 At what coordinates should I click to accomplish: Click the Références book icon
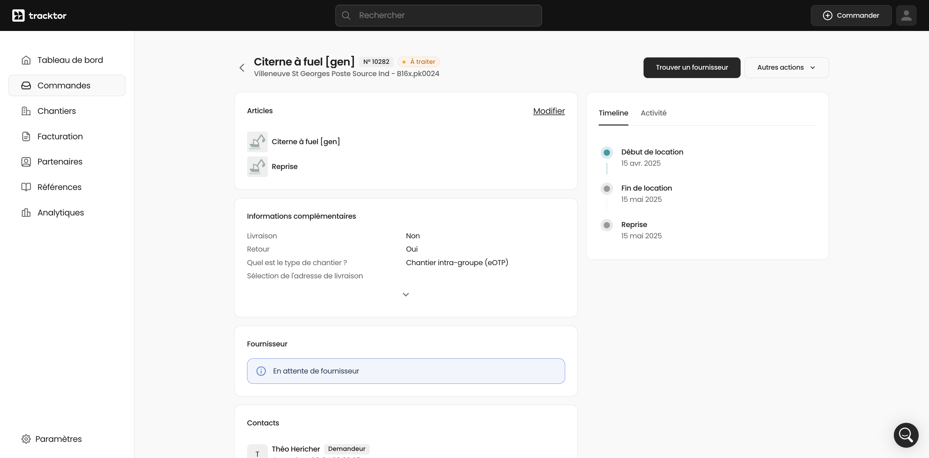pyautogui.click(x=26, y=187)
